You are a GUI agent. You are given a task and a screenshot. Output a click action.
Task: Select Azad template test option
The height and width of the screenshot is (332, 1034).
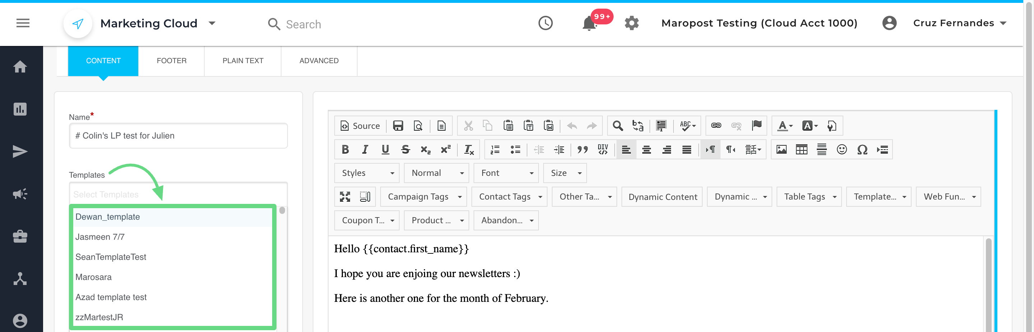173,297
